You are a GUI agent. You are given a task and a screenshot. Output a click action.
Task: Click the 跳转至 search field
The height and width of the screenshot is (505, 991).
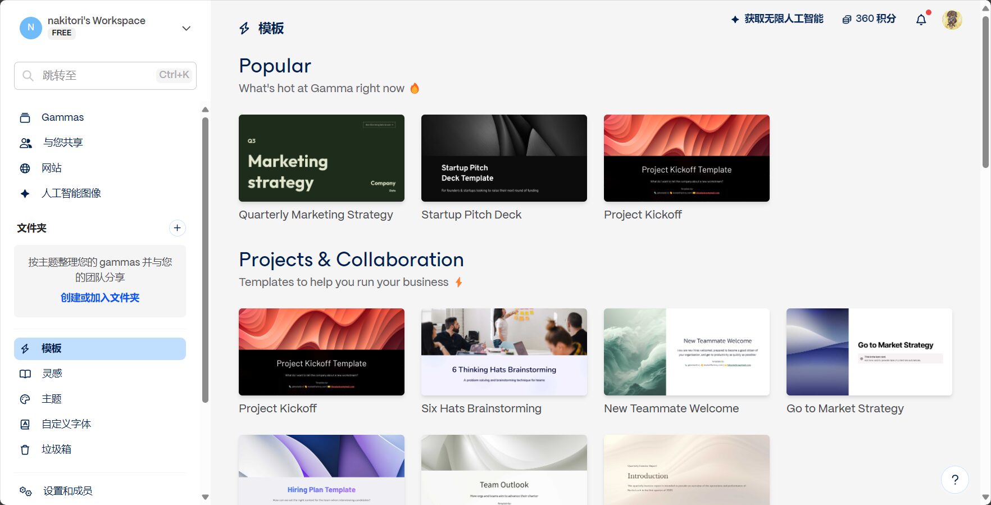pyautogui.click(x=105, y=76)
